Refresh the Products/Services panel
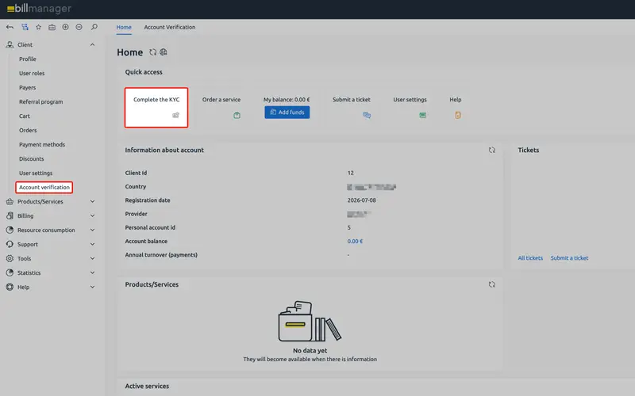 (491, 284)
